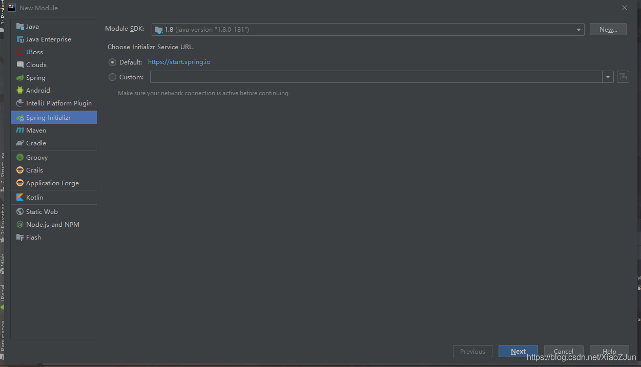The width and height of the screenshot is (641, 367).
Task: Open the custom URL list icon button
Action: pyautogui.click(x=623, y=77)
